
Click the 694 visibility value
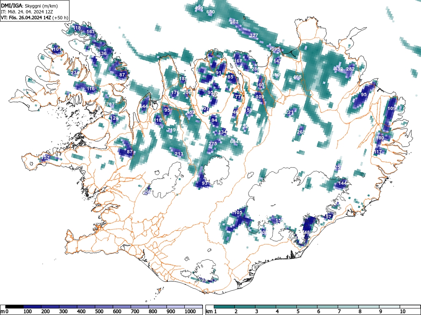pos(234,142)
